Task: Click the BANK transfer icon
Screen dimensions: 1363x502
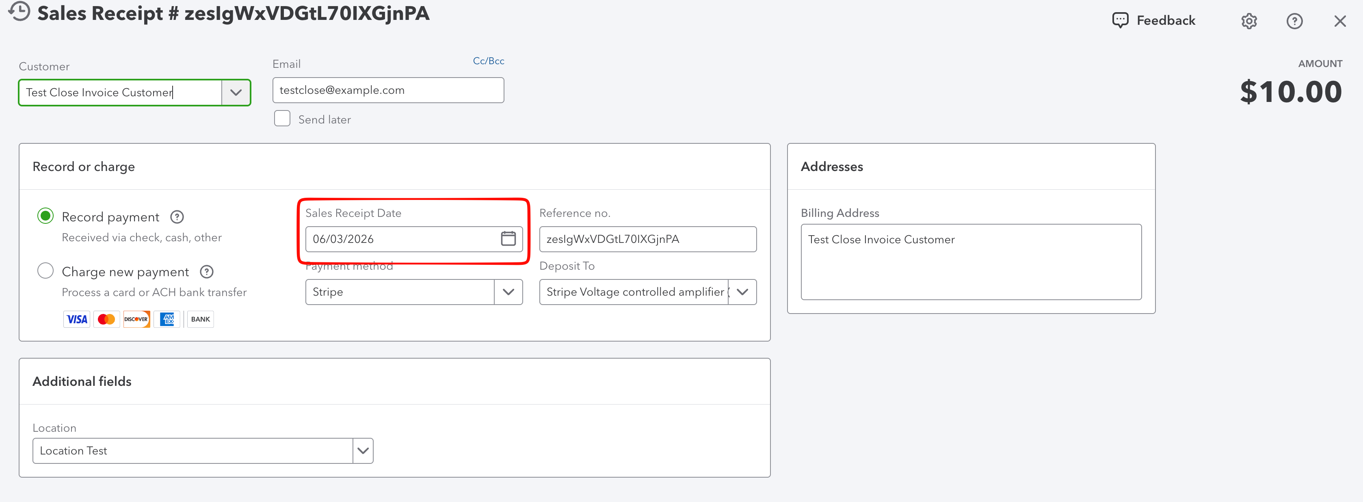Action: pos(201,319)
